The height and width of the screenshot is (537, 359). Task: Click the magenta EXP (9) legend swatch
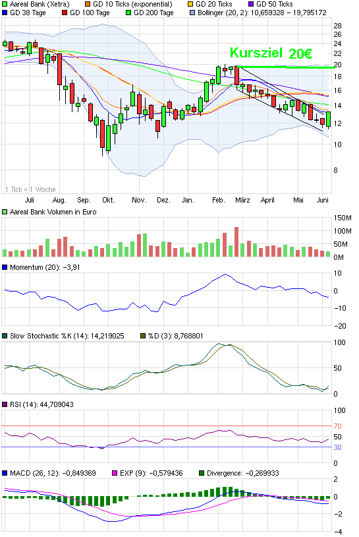tap(115, 473)
